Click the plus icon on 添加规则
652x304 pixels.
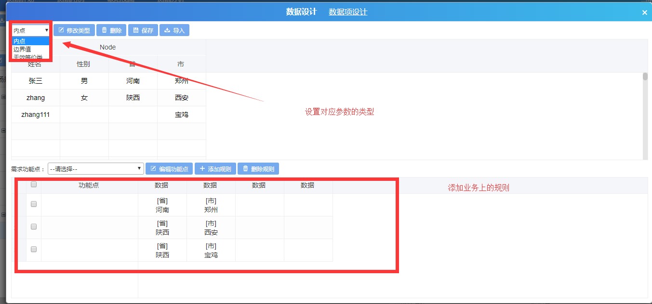click(x=202, y=169)
